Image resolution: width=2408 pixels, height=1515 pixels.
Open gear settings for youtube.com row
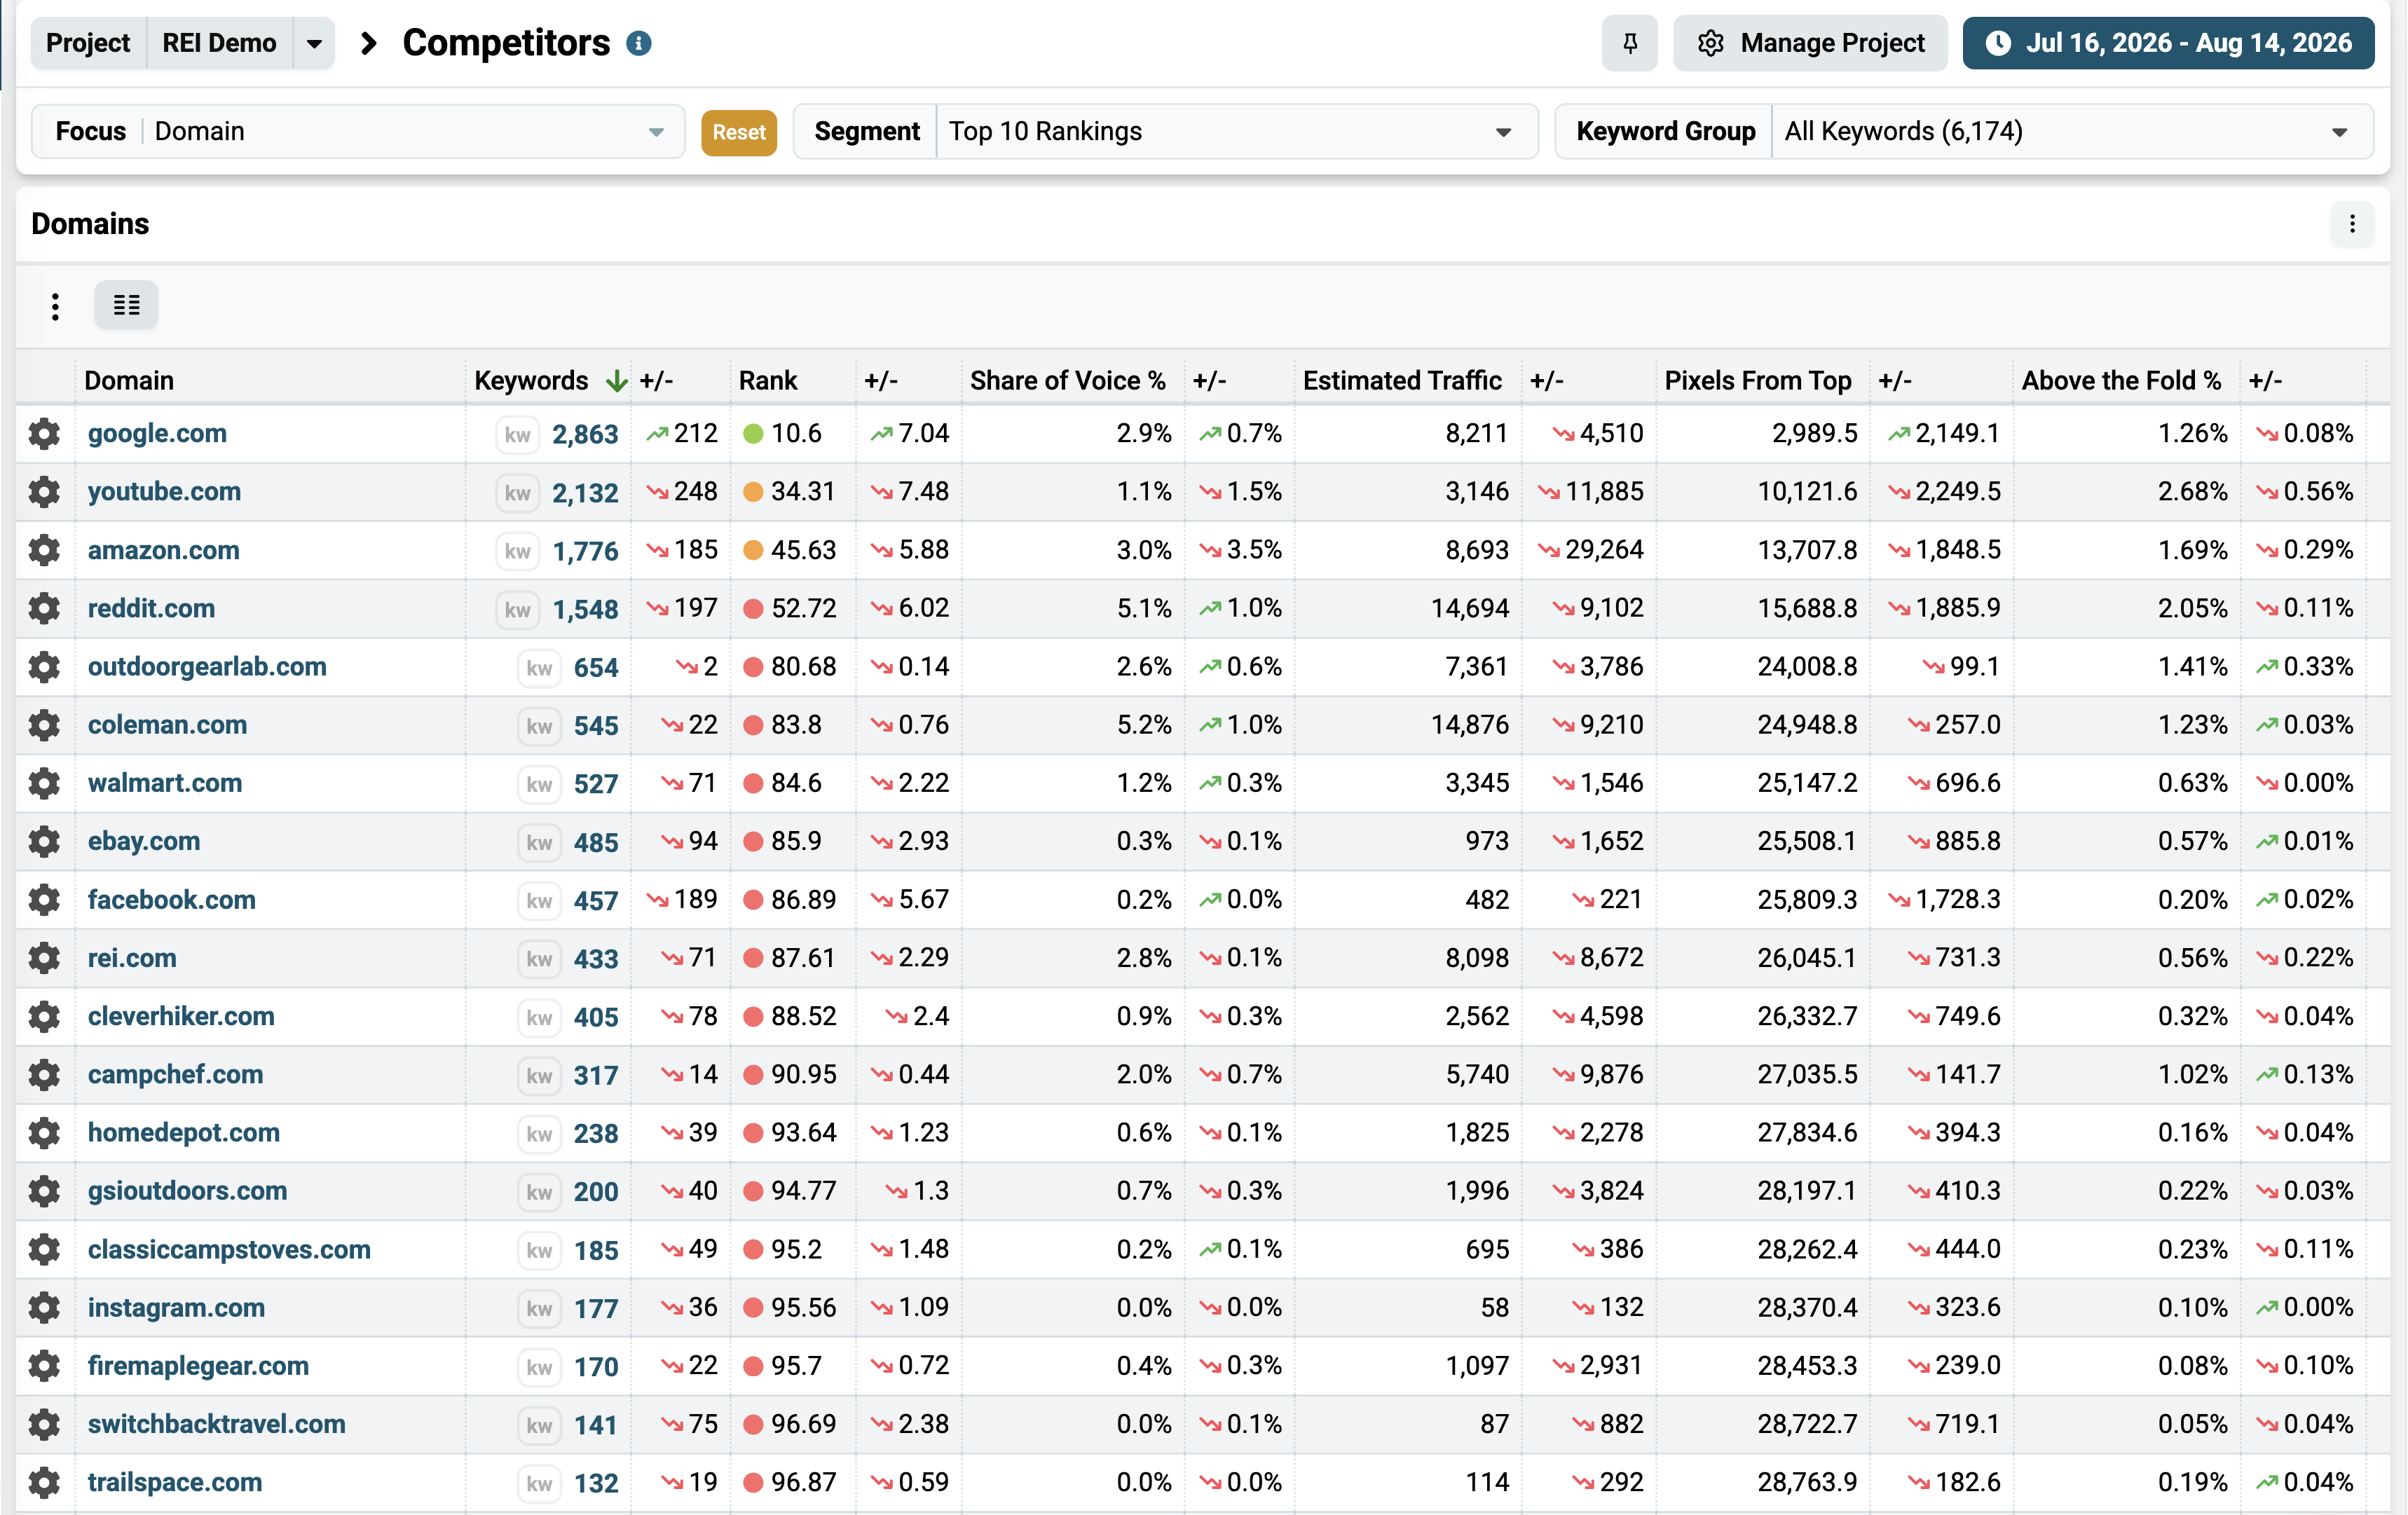coord(44,492)
